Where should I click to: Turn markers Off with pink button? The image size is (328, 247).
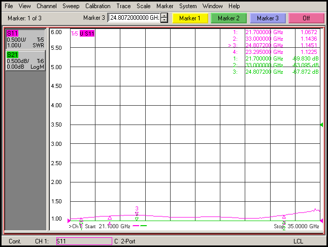[x=306, y=18]
